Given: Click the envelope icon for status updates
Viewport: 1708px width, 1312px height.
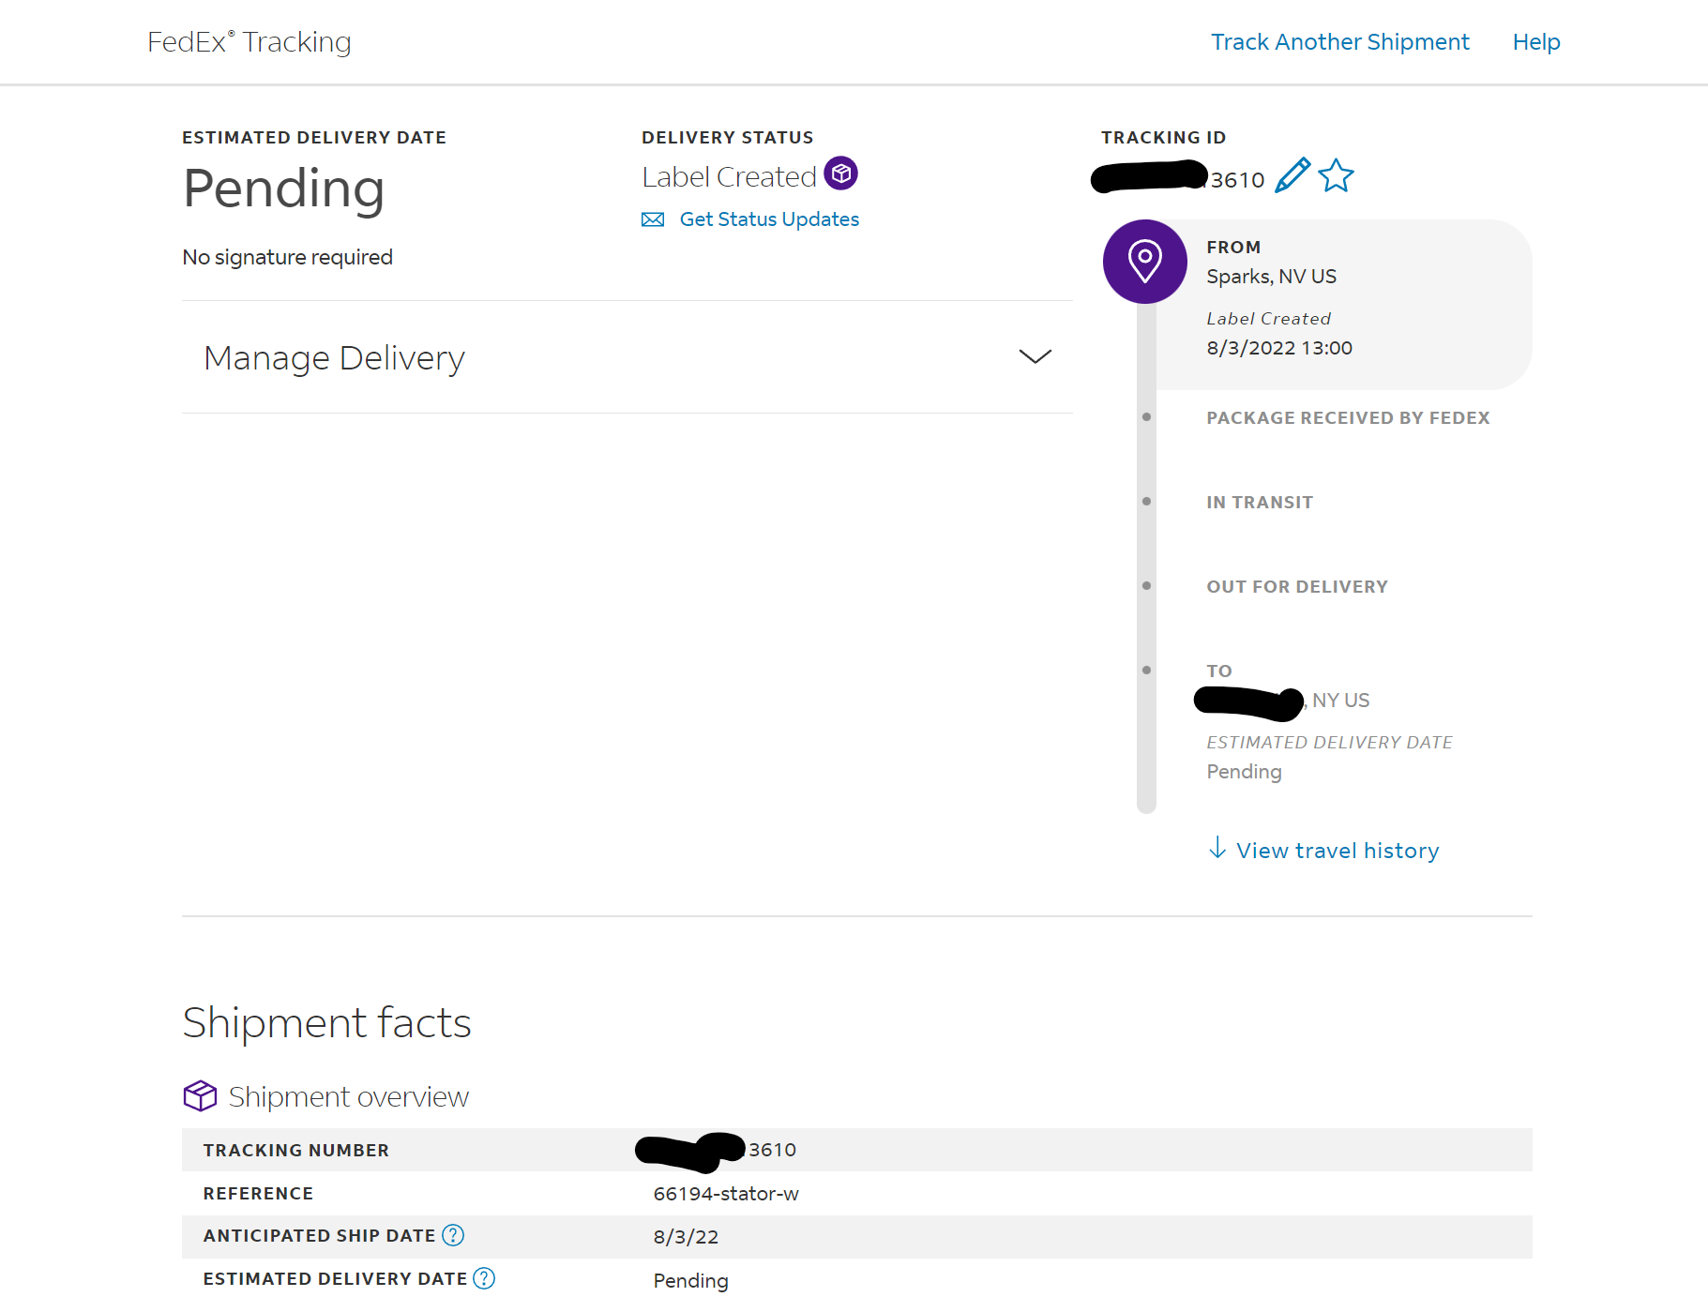Looking at the screenshot, I should coord(653,219).
